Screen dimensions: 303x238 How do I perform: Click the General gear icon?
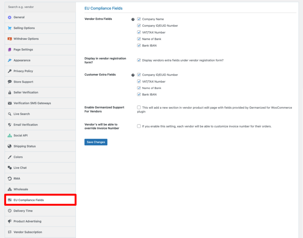click(x=9, y=17)
